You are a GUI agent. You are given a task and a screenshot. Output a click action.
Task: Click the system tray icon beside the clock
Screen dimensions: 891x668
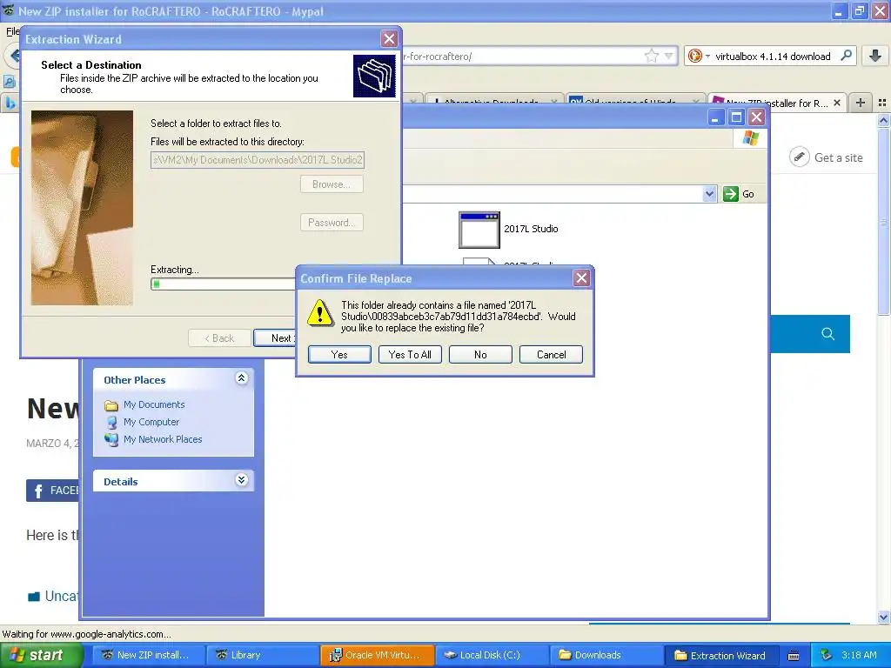pyautogui.click(x=827, y=655)
